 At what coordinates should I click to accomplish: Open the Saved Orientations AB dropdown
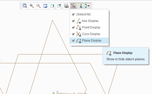(60, 6)
